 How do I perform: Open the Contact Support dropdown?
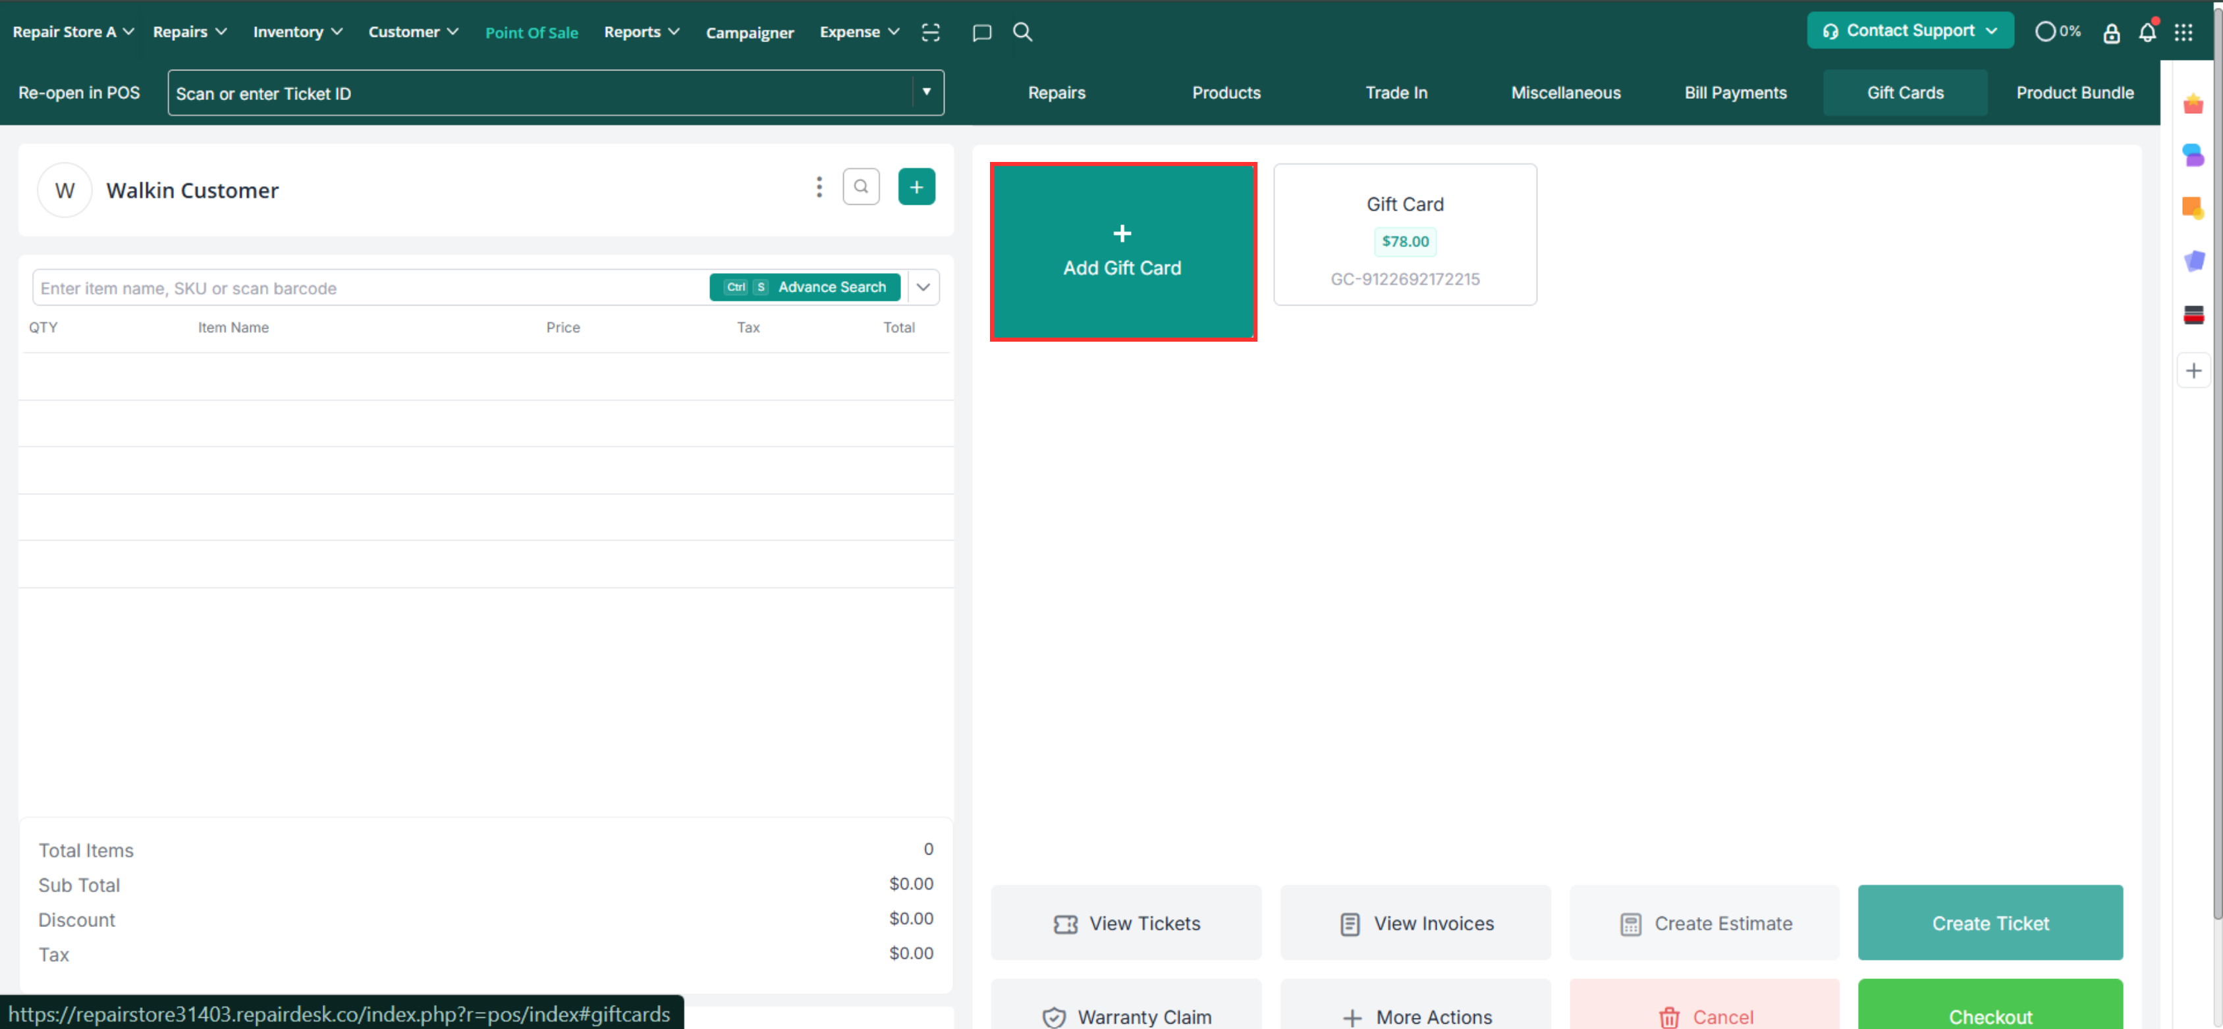(1909, 31)
